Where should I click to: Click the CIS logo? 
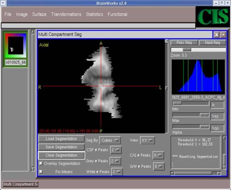[213, 16]
